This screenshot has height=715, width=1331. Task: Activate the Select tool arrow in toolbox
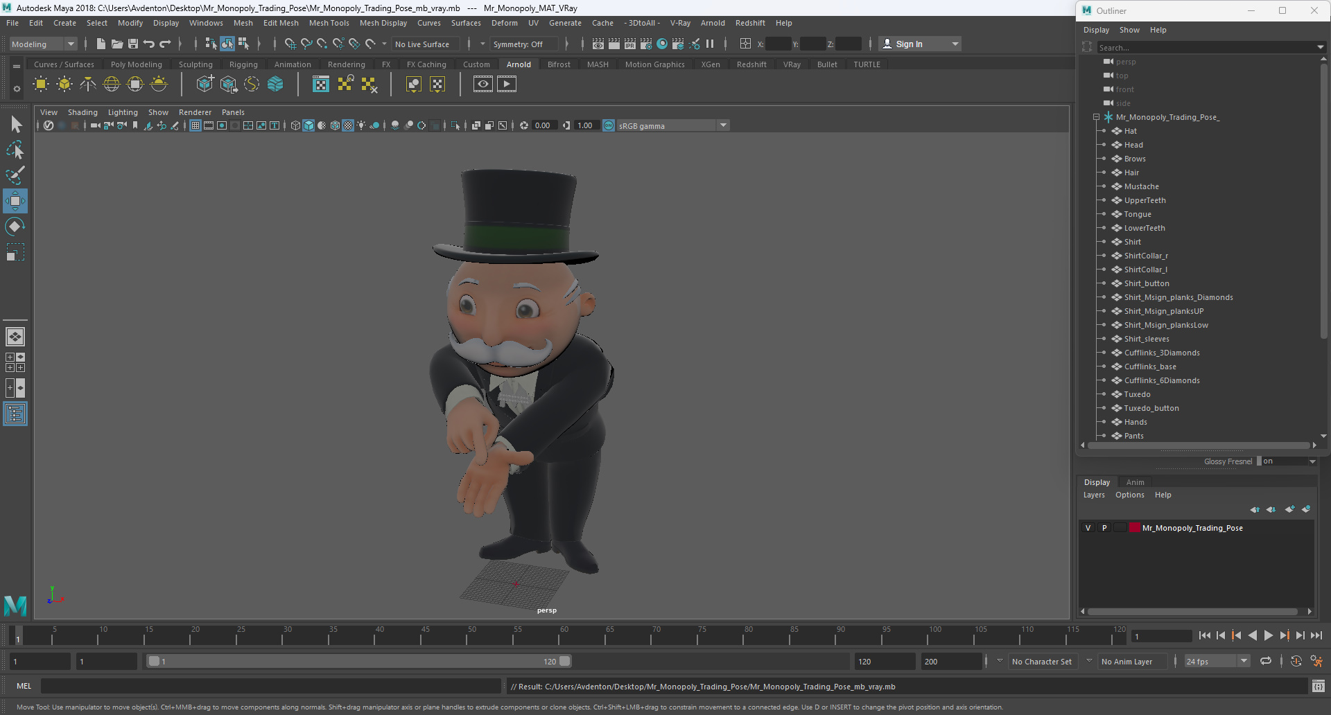coord(15,125)
